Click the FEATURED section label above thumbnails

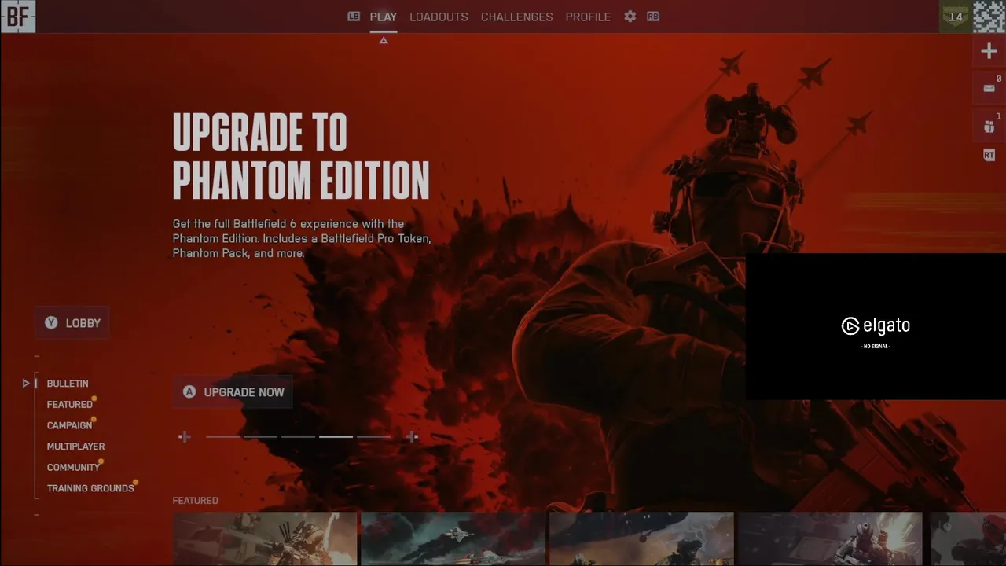click(x=196, y=501)
